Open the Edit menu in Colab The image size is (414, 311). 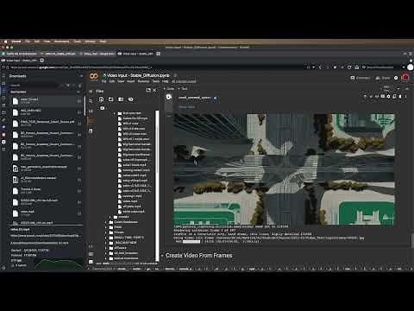point(111,81)
